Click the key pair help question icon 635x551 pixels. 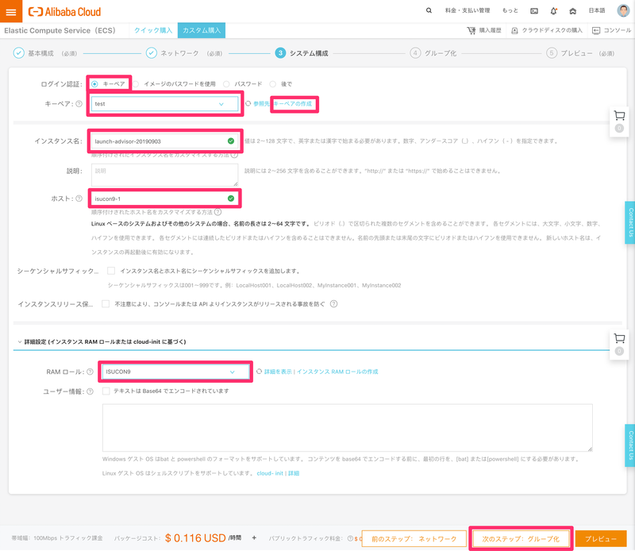[x=79, y=104]
